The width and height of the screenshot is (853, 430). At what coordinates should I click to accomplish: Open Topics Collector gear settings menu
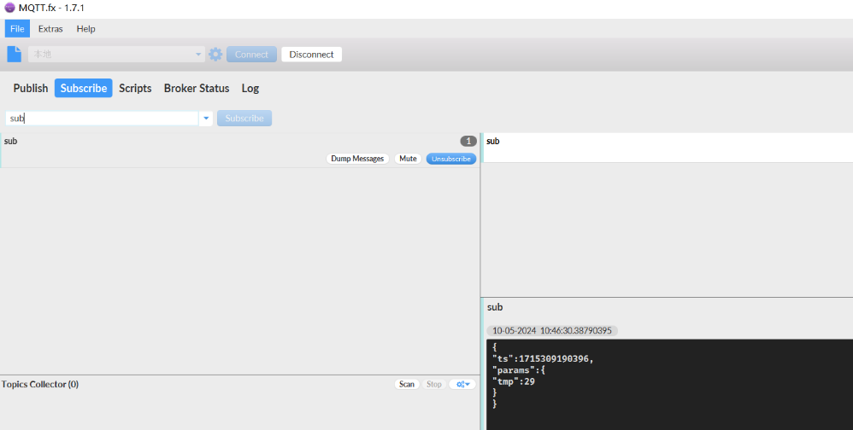(462, 385)
